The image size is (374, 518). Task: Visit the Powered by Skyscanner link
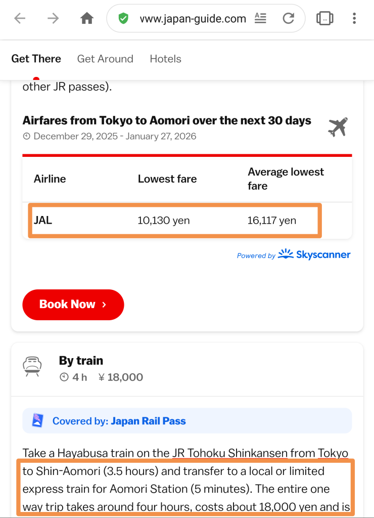294,254
